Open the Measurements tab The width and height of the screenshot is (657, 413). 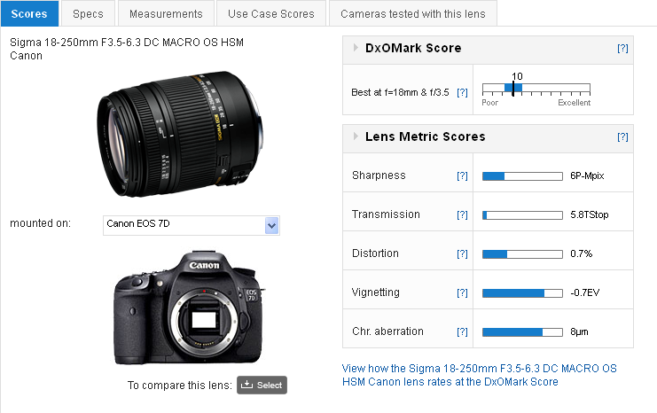(x=166, y=14)
